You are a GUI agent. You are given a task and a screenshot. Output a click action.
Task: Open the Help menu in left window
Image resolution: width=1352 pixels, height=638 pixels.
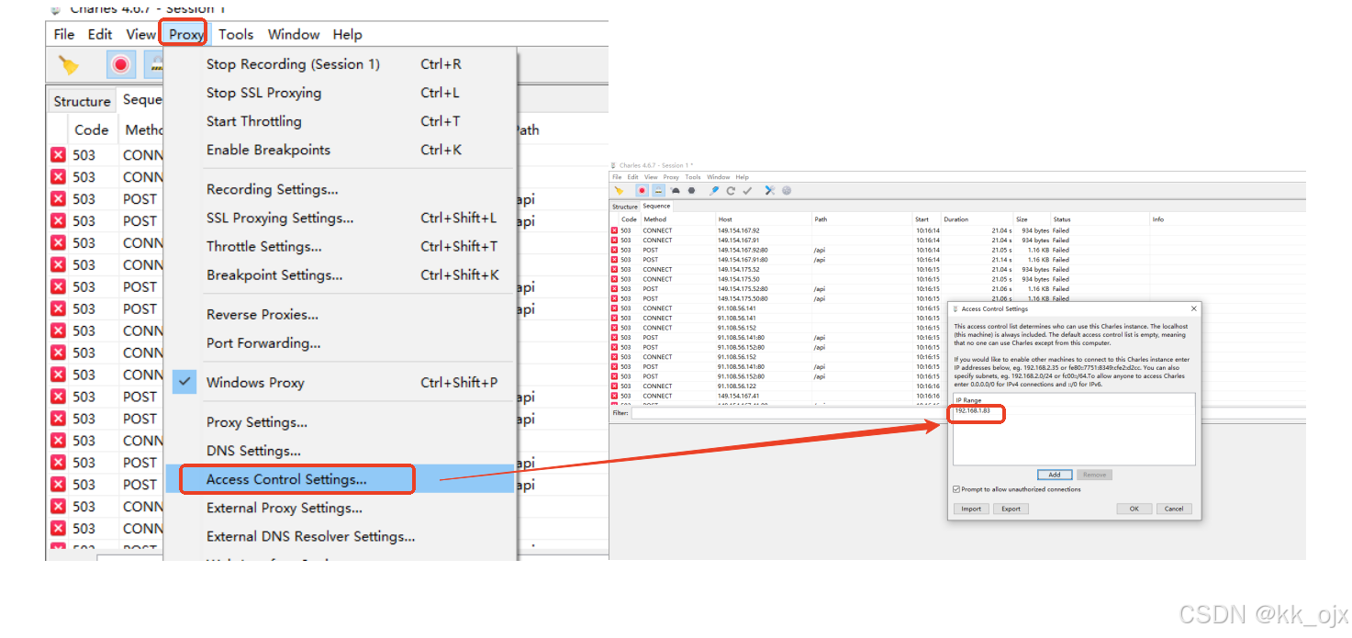pos(348,34)
